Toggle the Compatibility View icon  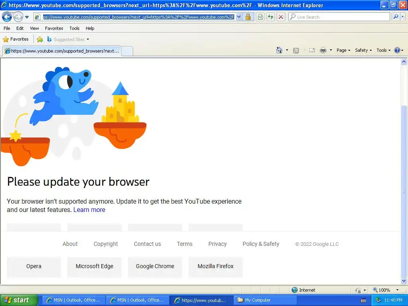[x=260, y=17]
